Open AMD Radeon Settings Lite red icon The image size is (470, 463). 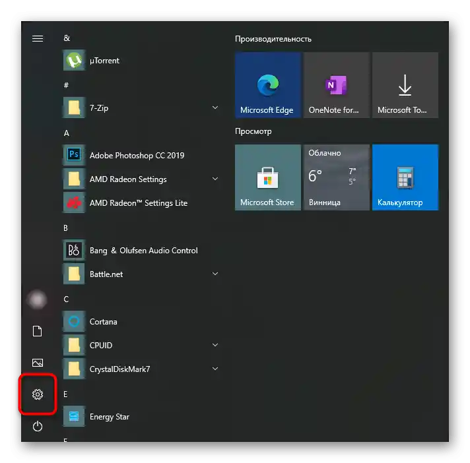pos(74,202)
